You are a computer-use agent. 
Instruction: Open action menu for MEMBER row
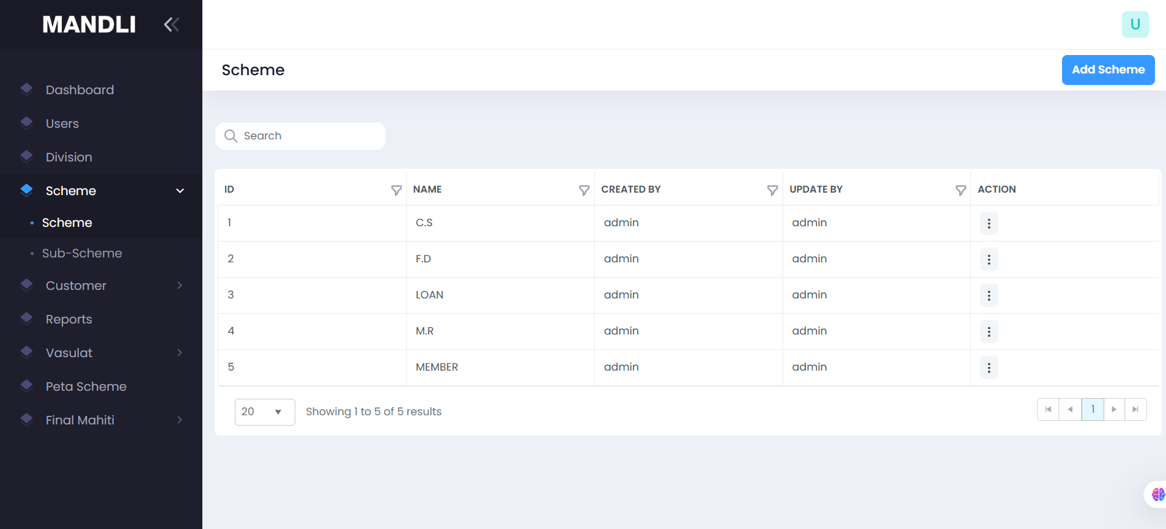pos(989,368)
